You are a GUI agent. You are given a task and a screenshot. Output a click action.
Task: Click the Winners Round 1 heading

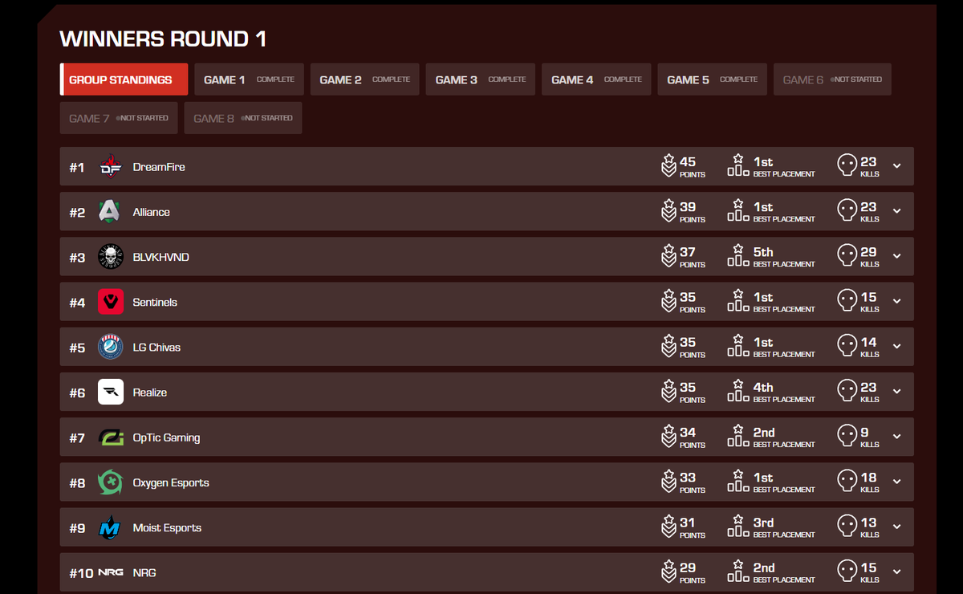(163, 39)
